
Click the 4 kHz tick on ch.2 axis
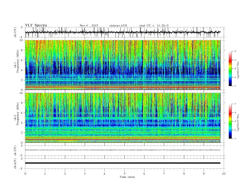click(22, 123)
